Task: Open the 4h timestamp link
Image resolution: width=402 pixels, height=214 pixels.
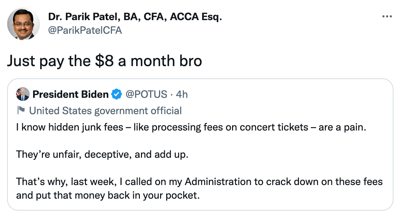Action: [182, 94]
